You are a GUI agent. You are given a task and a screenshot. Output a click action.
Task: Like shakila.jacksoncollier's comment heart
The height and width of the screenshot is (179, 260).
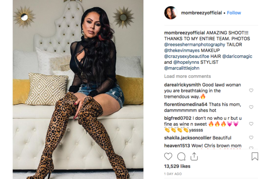click(251, 137)
